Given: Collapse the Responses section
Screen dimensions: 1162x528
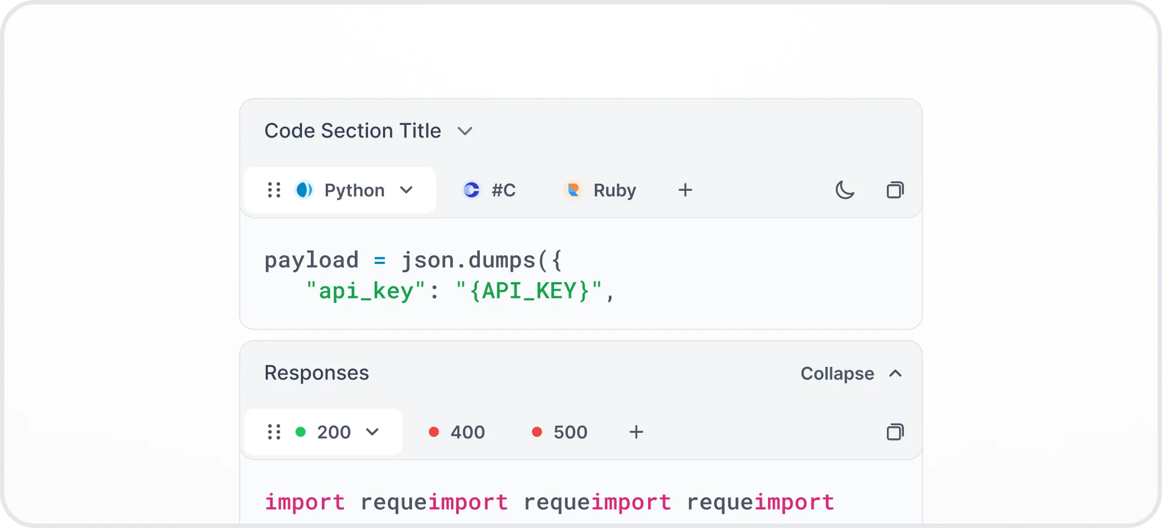Looking at the screenshot, I should tap(851, 373).
